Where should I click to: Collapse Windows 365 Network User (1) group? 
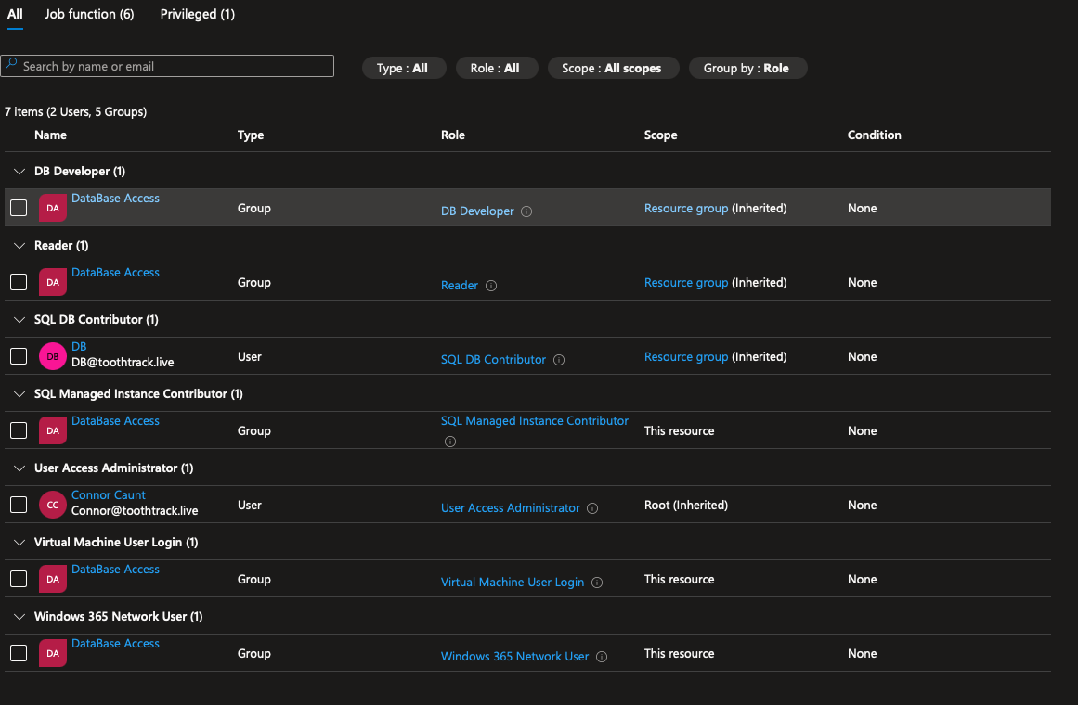click(x=19, y=616)
